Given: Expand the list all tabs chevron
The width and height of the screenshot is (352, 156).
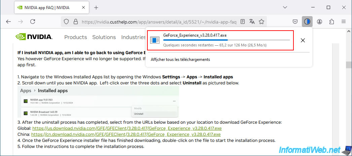Looking at the screenshot, I should point(285,7).
